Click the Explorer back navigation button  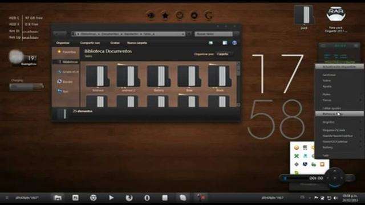(x=57, y=34)
